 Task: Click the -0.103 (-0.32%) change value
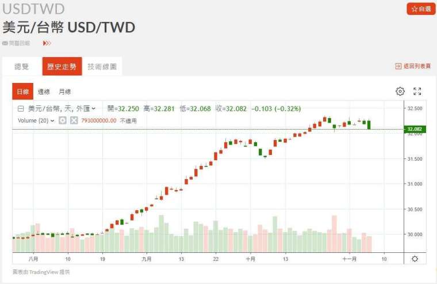pyautogui.click(x=276, y=109)
